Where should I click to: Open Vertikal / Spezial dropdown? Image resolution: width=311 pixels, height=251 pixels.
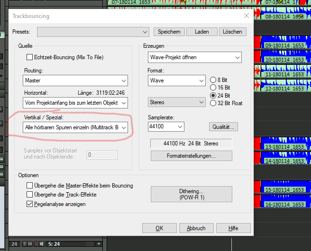[75, 127]
